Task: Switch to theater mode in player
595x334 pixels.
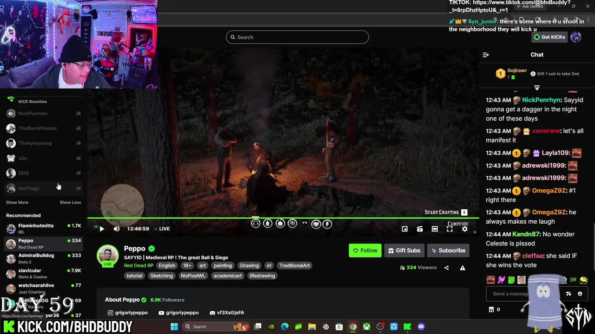Action: 435,229
